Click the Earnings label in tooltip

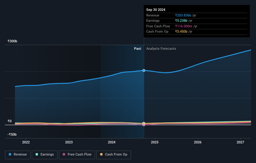[x=153, y=21]
